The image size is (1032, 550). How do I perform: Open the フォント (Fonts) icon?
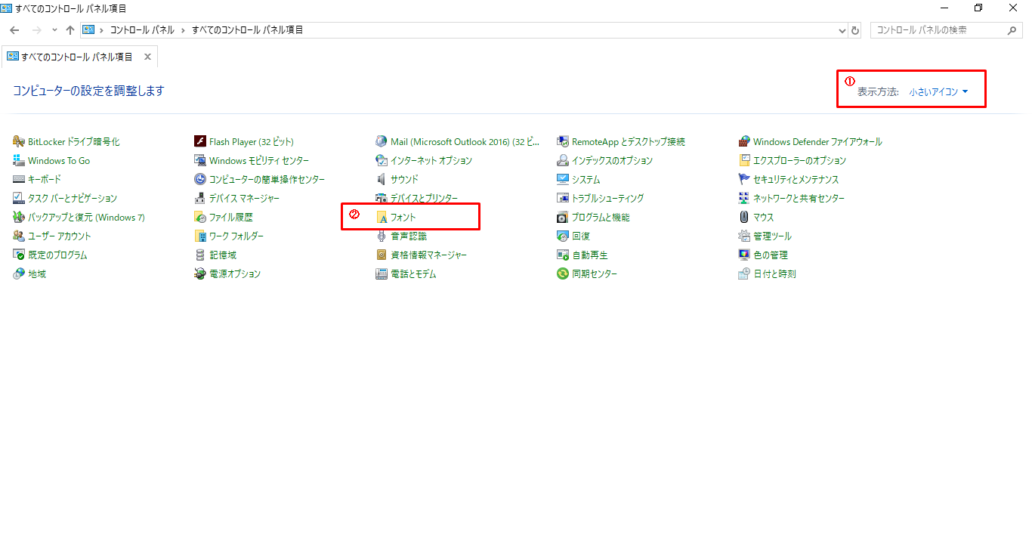[382, 218]
